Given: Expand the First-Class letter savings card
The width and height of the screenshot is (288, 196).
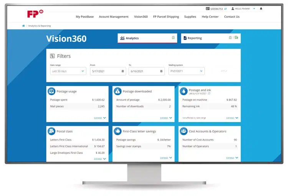Looking at the screenshot, I should (x=166, y=158).
